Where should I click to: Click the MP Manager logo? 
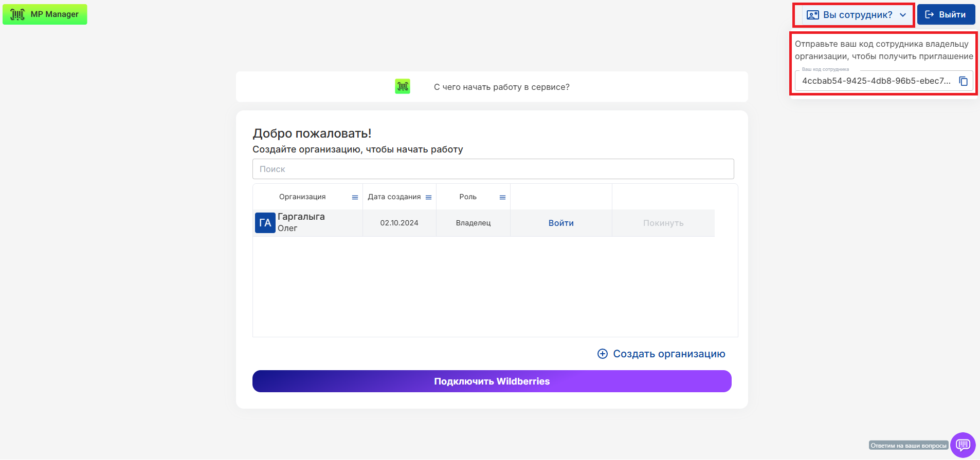tap(45, 14)
